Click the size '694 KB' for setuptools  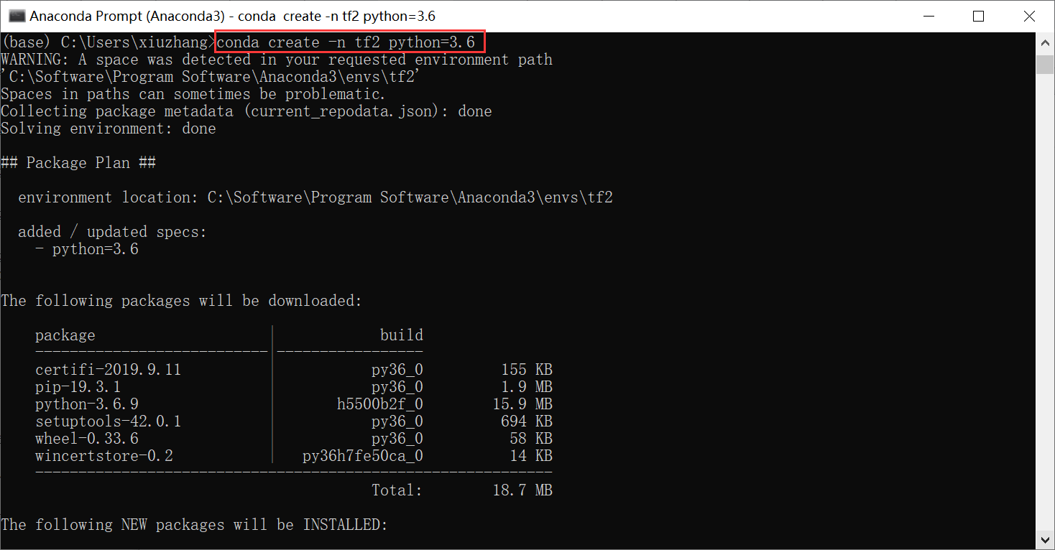pos(527,421)
